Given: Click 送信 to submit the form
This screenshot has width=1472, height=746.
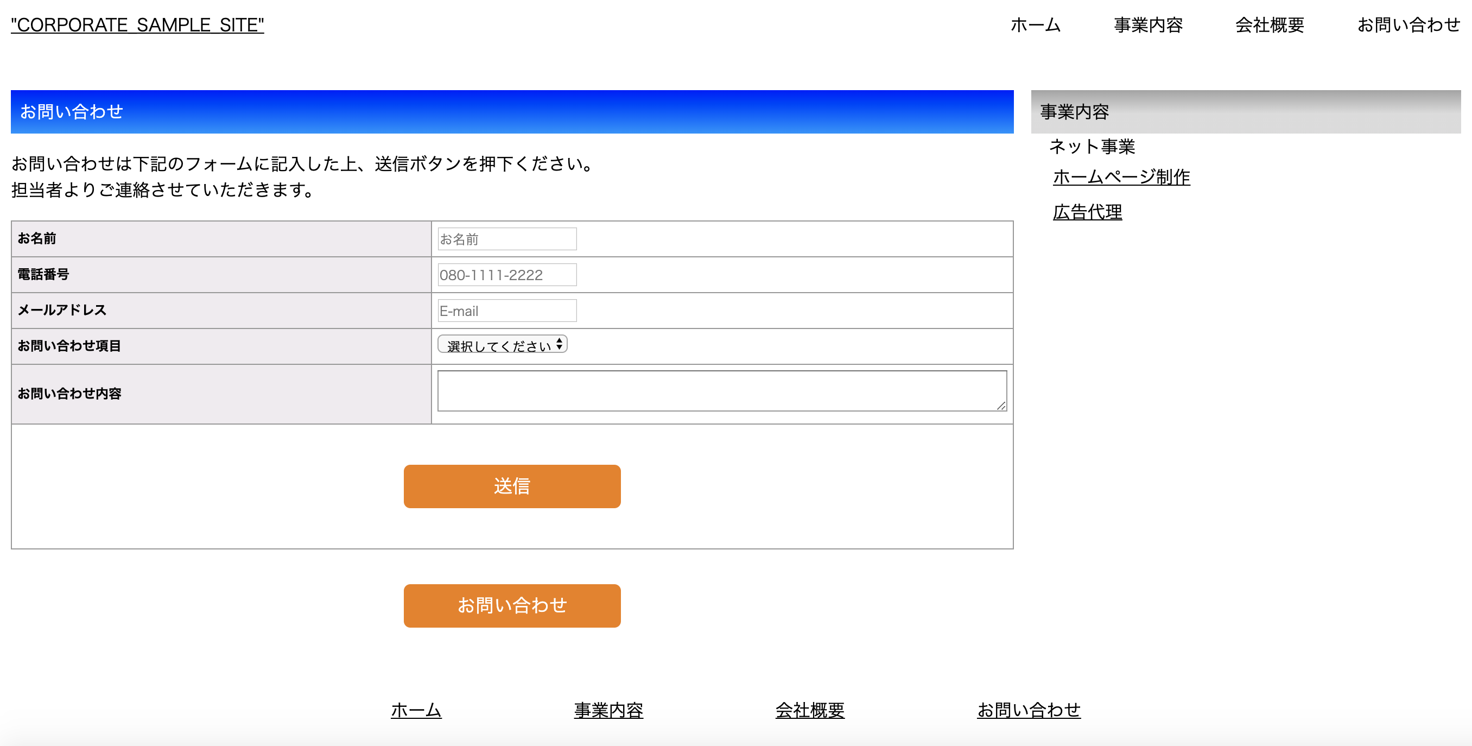Looking at the screenshot, I should click(x=512, y=486).
